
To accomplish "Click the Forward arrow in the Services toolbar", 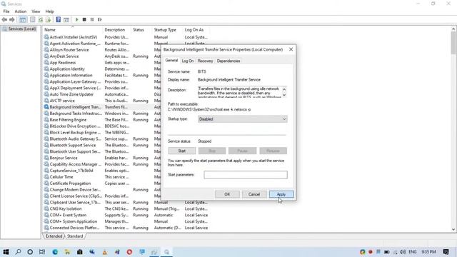I will tap(12, 19).
